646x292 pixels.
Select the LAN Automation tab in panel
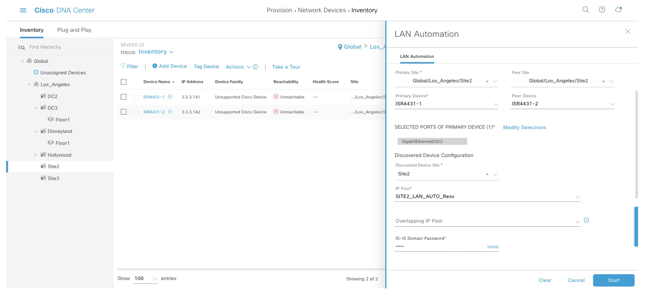coord(417,56)
